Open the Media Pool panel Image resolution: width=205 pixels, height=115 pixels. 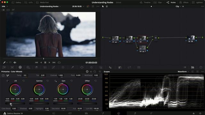pos(42,3)
